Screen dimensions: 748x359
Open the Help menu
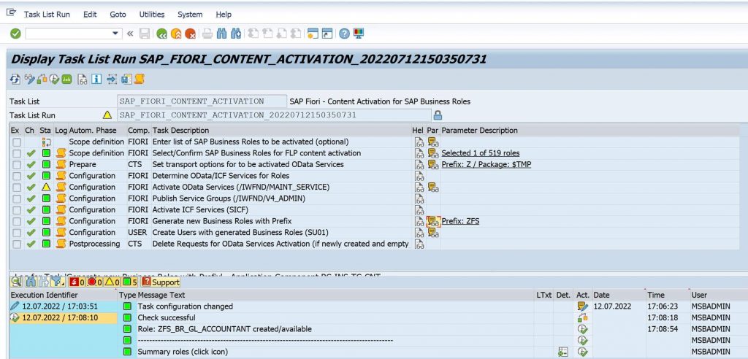coord(224,15)
